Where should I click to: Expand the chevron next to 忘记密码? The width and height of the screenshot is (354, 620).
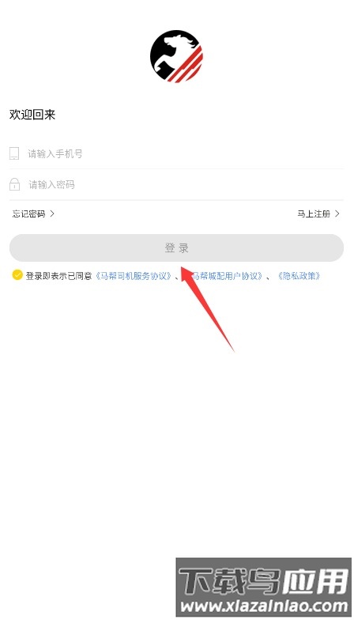pos(52,214)
